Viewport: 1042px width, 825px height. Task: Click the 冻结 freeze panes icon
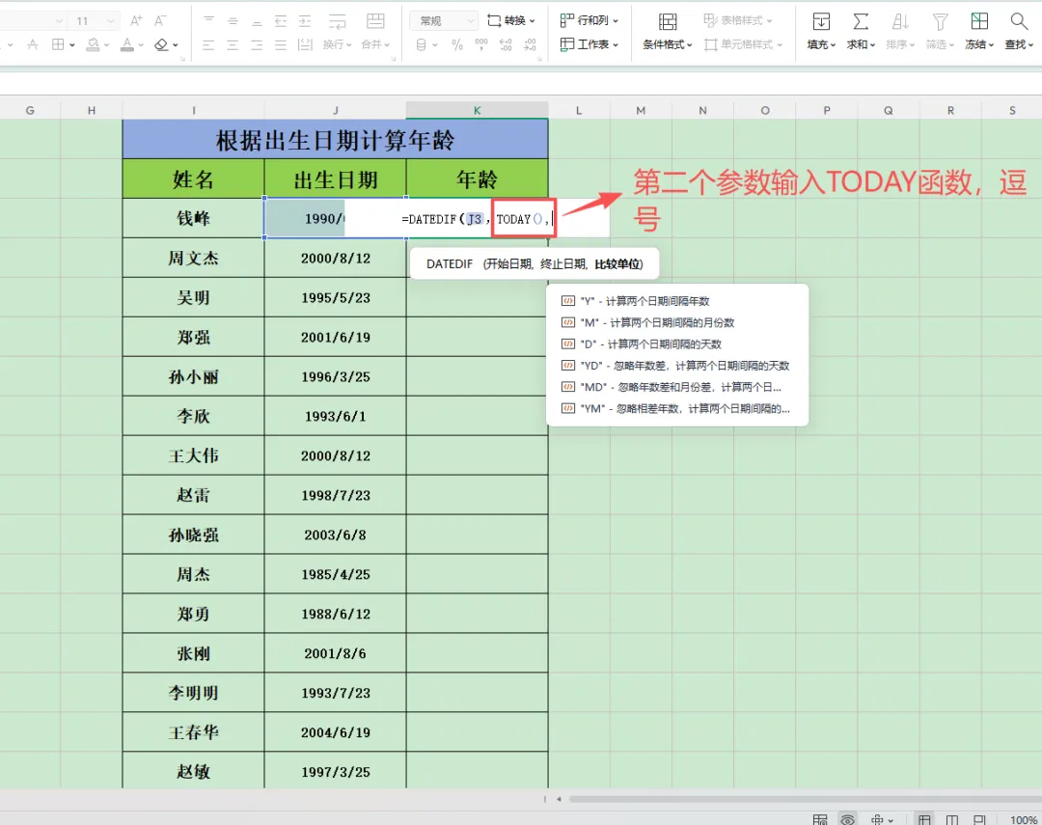click(979, 21)
